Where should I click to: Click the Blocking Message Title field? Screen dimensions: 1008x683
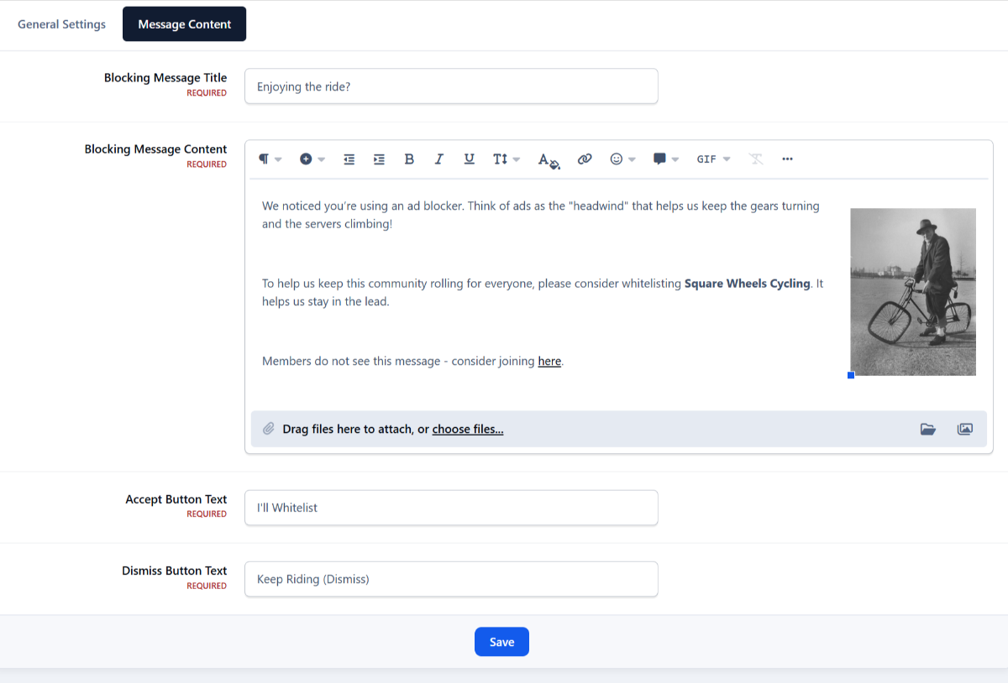(x=451, y=86)
